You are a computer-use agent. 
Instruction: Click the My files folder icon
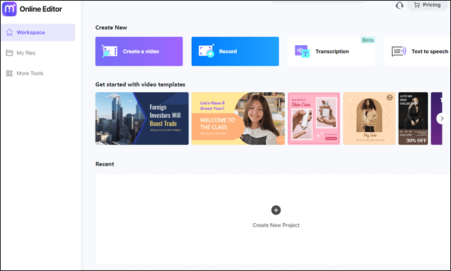click(x=10, y=53)
